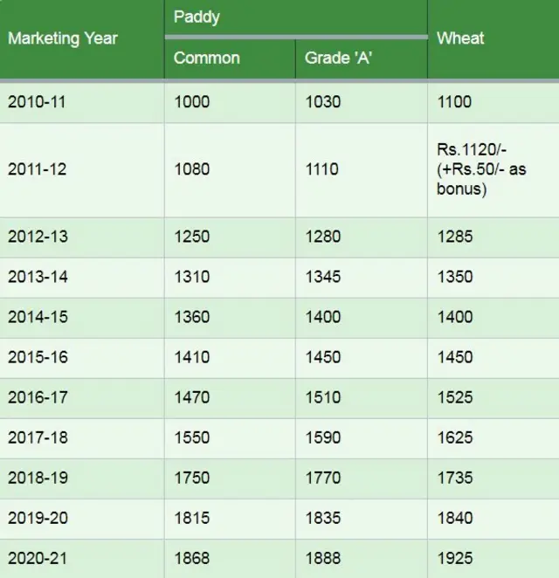Select the Grade A value 1030
The width and height of the screenshot is (559, 578).
pos(323,102)
